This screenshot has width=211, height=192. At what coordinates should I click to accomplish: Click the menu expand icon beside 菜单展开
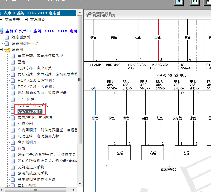(1, 20)
